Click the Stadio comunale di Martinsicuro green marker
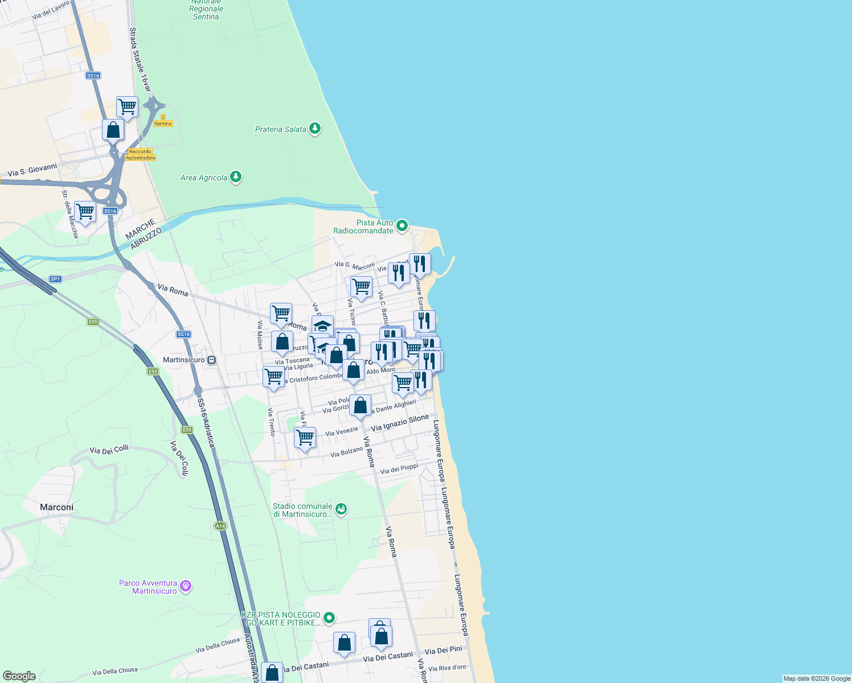The width and height of the screenshot is (852, 683). click(341, 509)
